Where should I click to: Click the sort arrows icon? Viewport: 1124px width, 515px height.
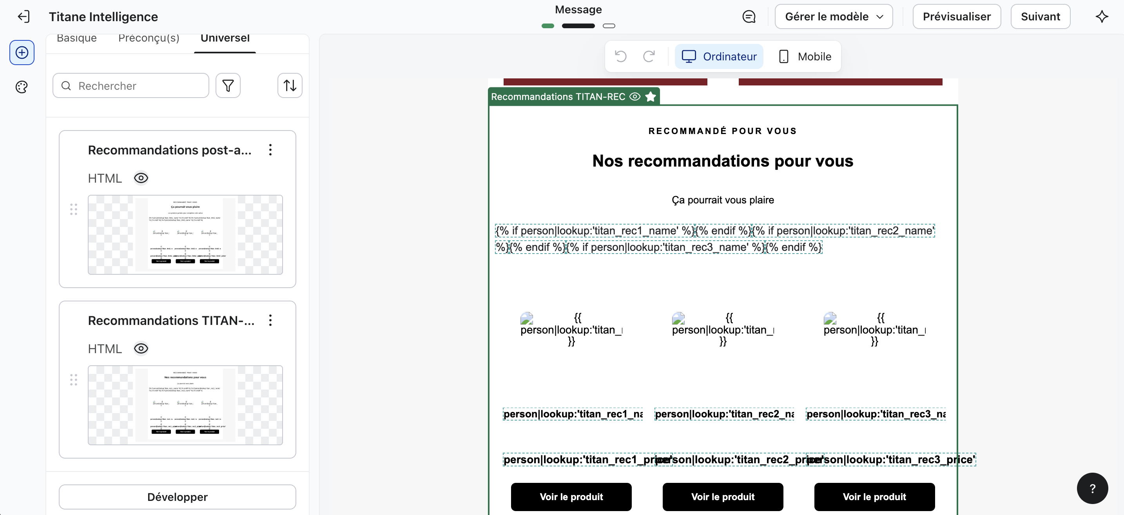click(290, 85)
